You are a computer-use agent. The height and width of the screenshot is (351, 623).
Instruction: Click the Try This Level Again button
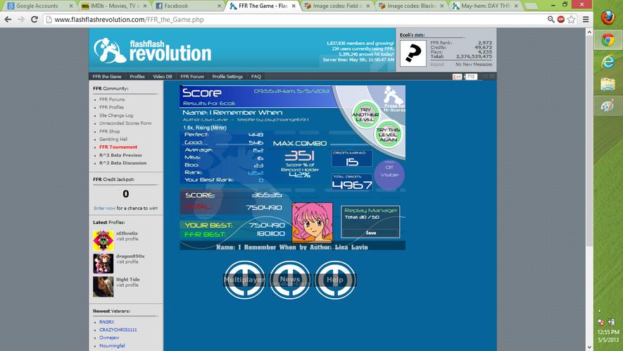tap(388, 135)
